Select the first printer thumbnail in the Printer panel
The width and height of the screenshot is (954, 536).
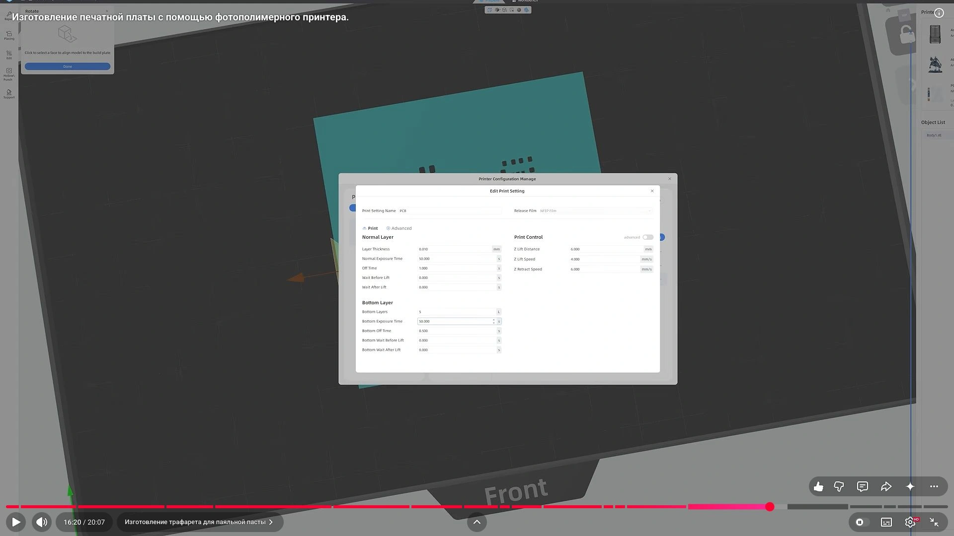pos(935,35)
